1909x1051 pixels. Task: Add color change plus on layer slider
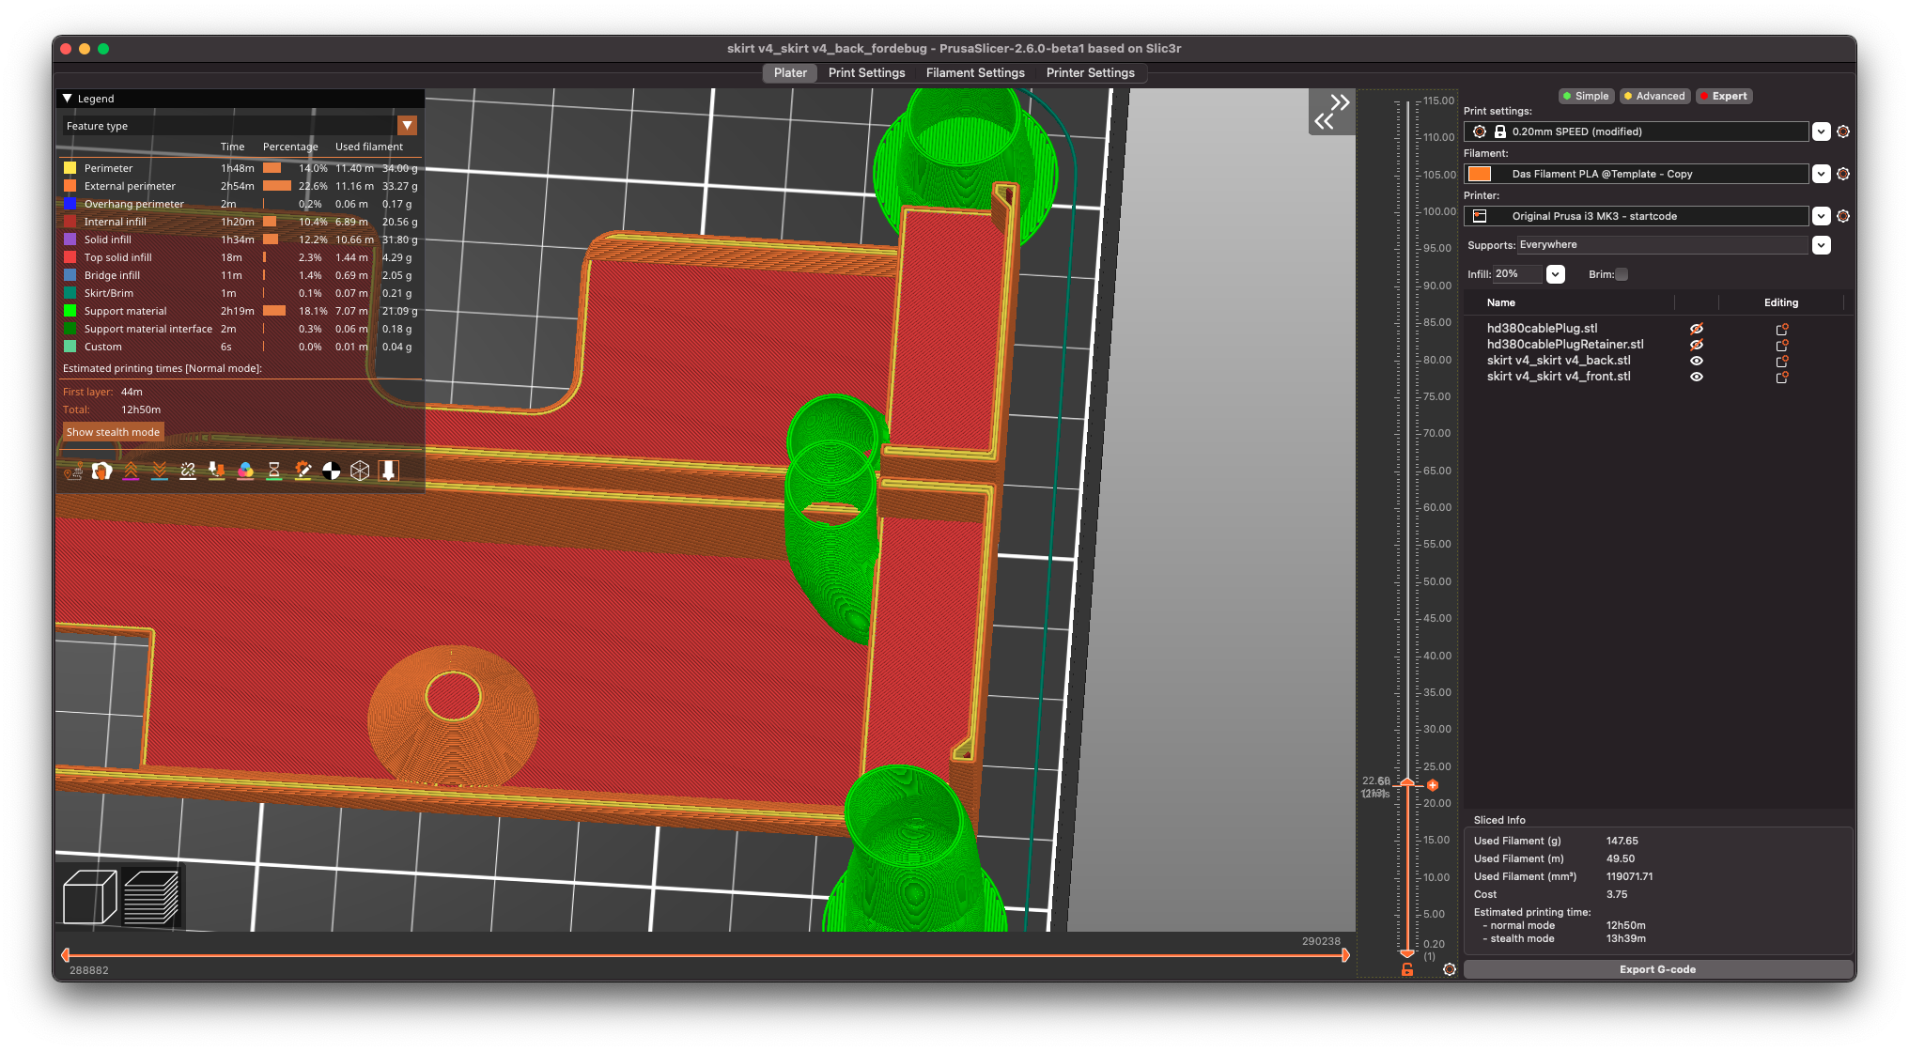[x=1433, y=785]
